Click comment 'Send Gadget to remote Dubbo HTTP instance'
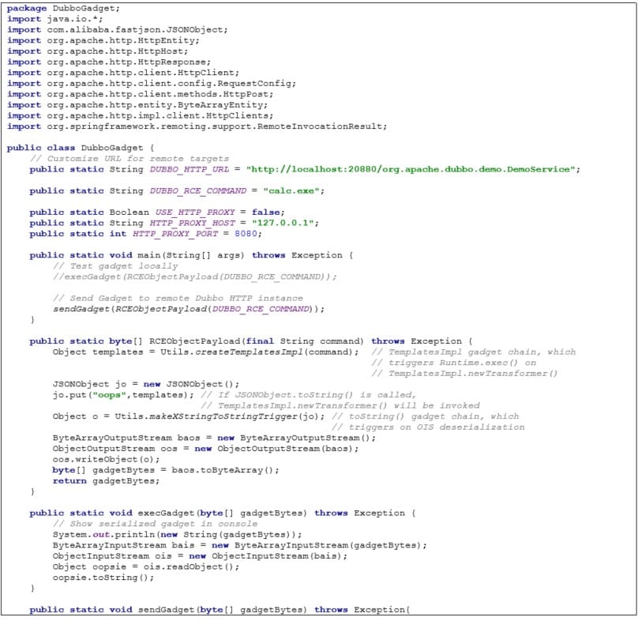 [178, 298]
